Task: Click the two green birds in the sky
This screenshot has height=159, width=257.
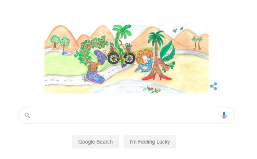Action: coord(178,30)
